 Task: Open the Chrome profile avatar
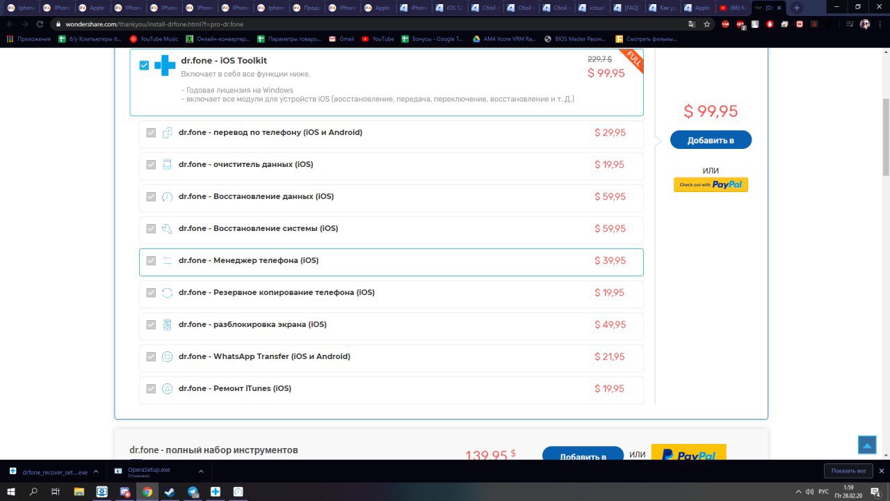(865, 24)
